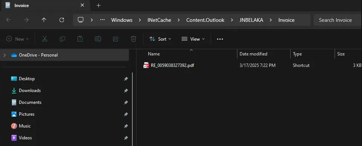Screen dimensions: 362x146
Task: Expand chevron after JNBELAKA breadcrumb
Action: (271, 20)
